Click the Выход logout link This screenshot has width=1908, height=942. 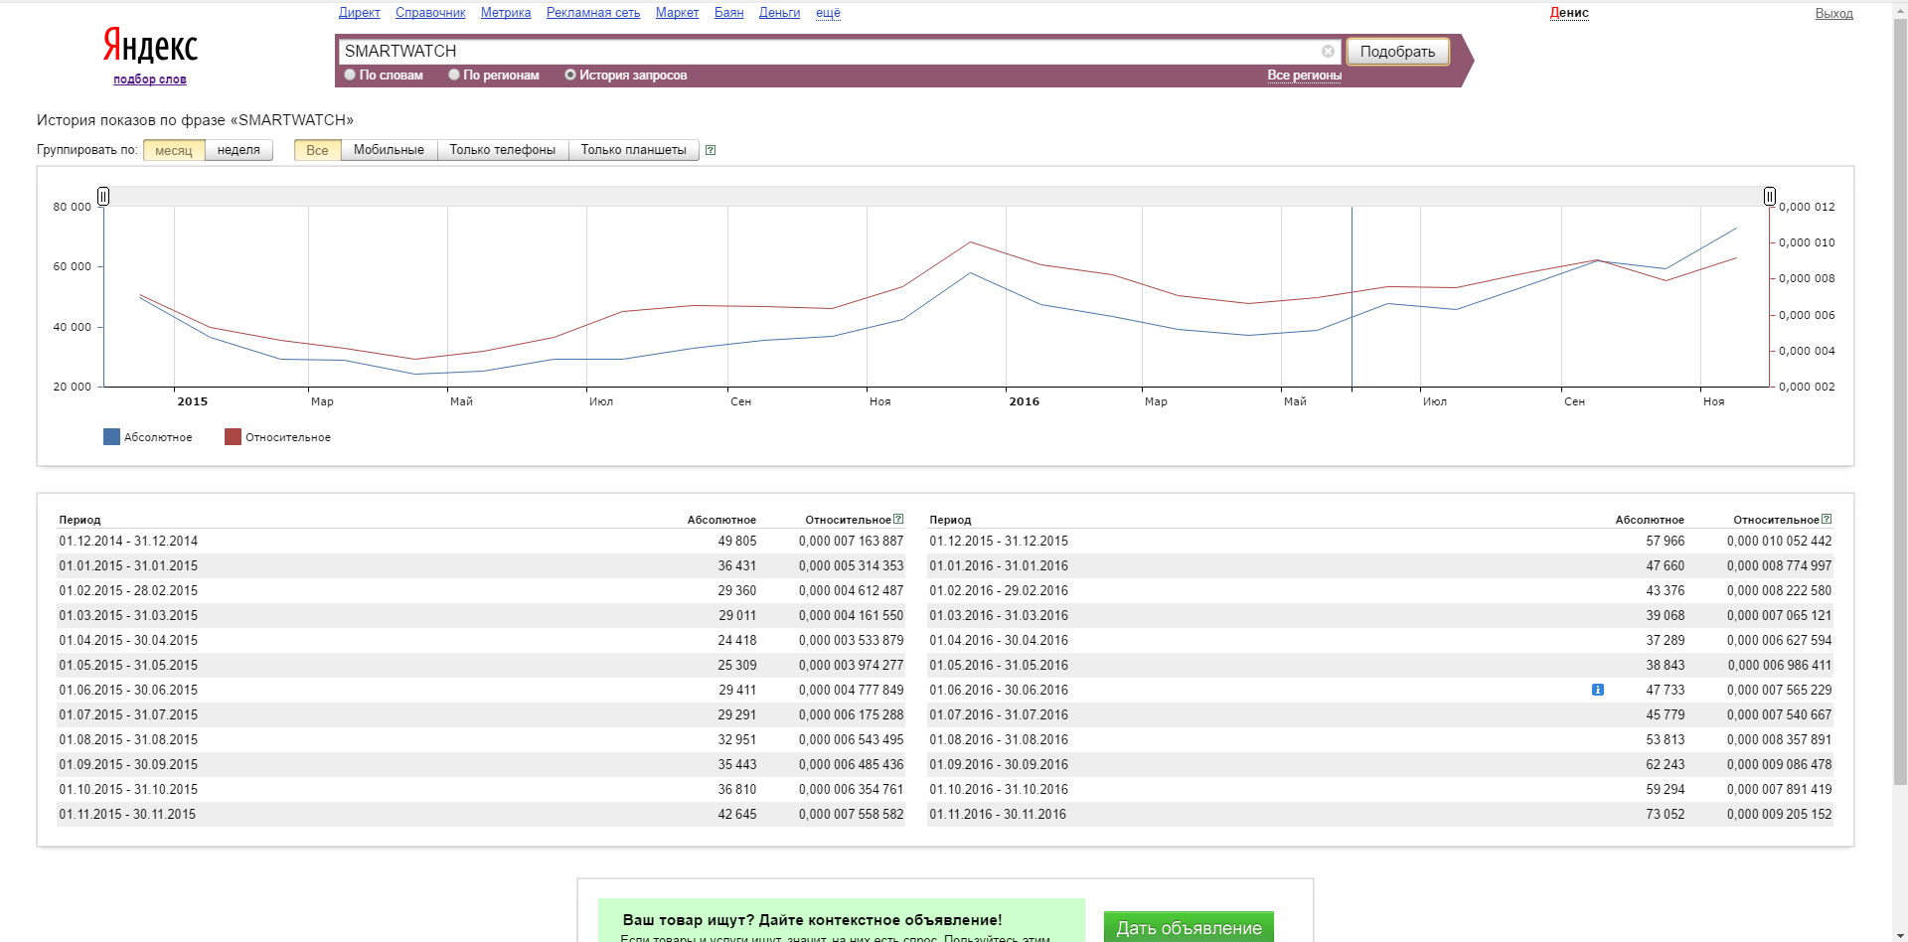(1833, 13)
